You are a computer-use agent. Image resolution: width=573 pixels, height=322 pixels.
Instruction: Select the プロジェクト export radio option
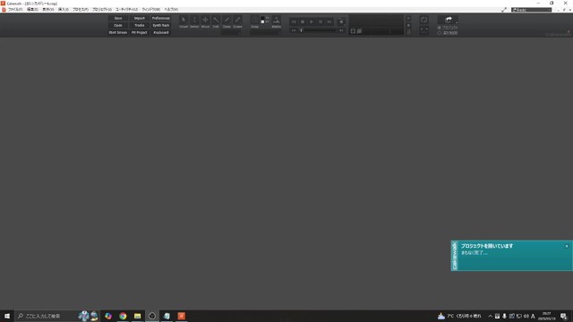click(448, 28)
